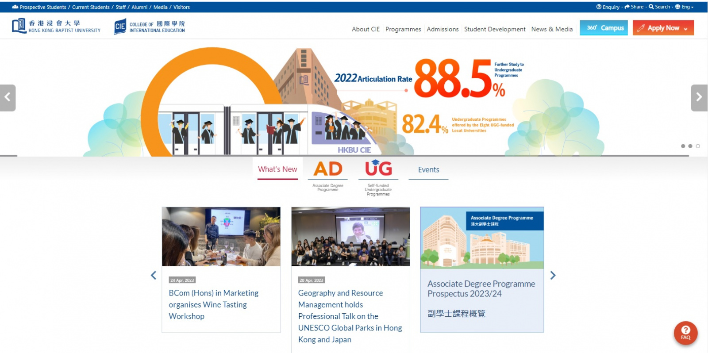Open the News & Media menu

click(552, 29)
